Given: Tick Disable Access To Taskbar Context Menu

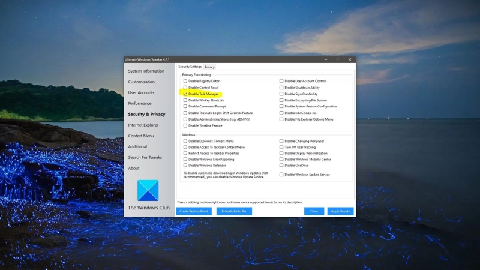Looking at the screenshot, I should pyautogui.click(x=185, y=147).
